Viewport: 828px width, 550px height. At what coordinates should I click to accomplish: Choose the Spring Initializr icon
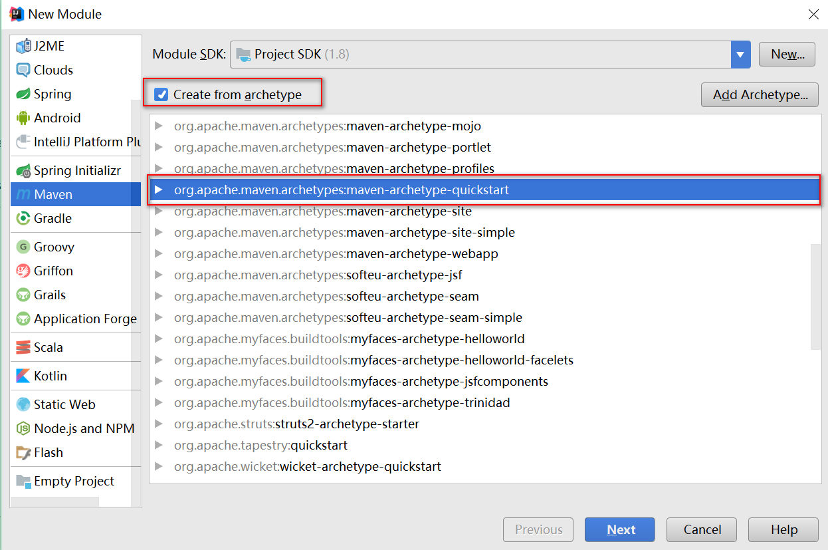tap(23, 171)
